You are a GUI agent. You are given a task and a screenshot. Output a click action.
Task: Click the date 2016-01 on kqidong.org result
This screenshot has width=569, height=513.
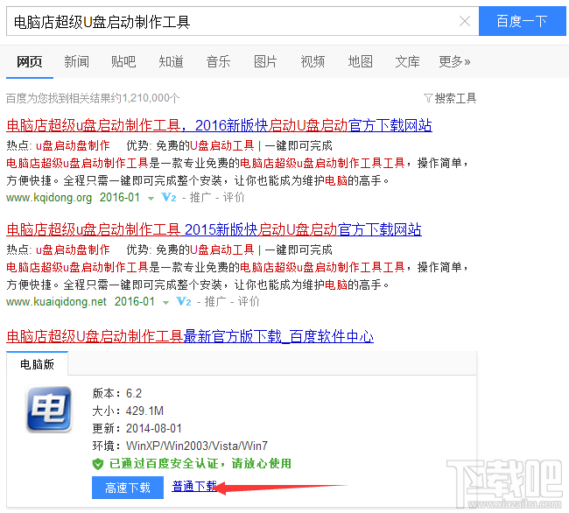[x=120, y=197]
